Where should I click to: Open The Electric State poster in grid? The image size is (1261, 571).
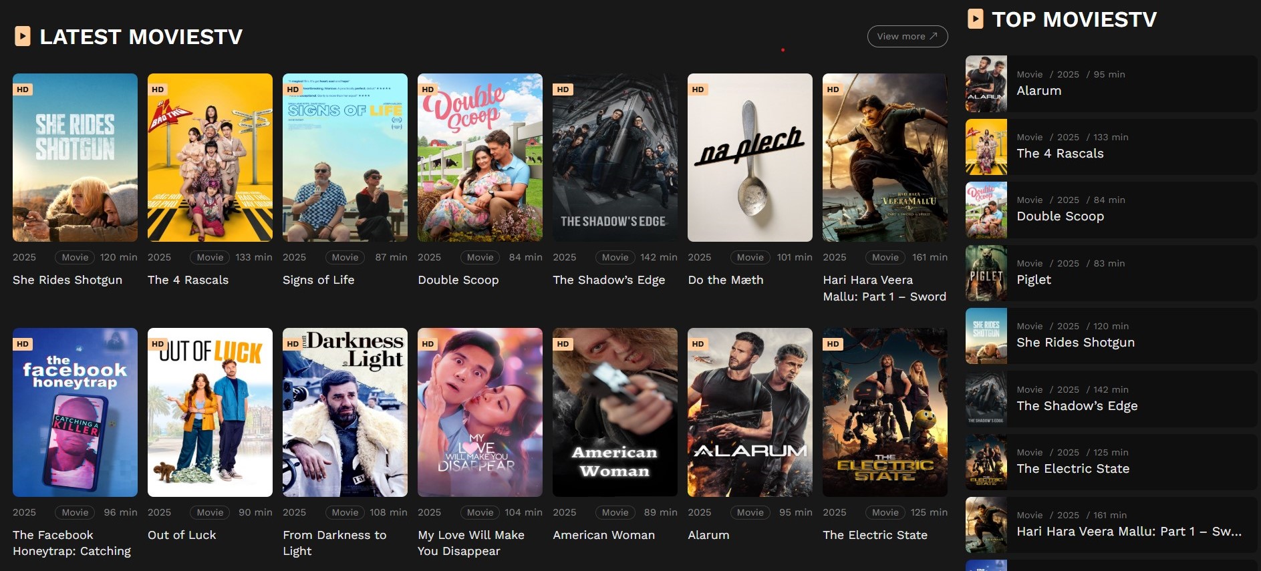[885, 412]
